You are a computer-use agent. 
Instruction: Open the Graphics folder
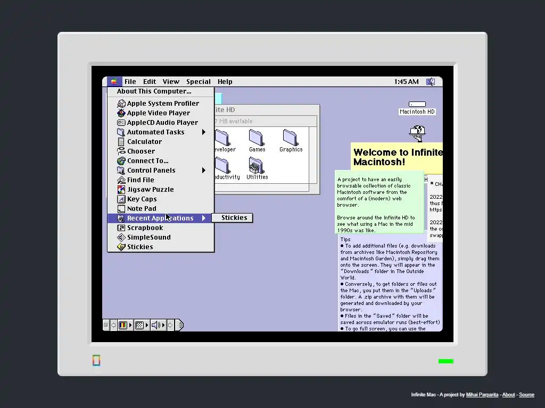[x=291, y=138]
